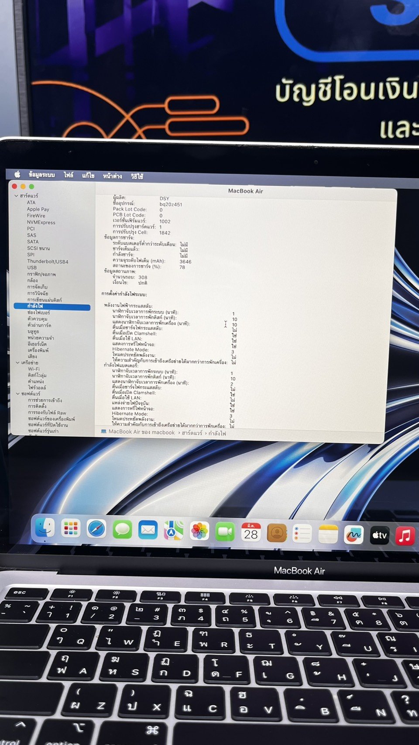Viewport: 419px width, 745px height.
Task: Open the Apple menu in the menu bar
Action: [17, 174]
